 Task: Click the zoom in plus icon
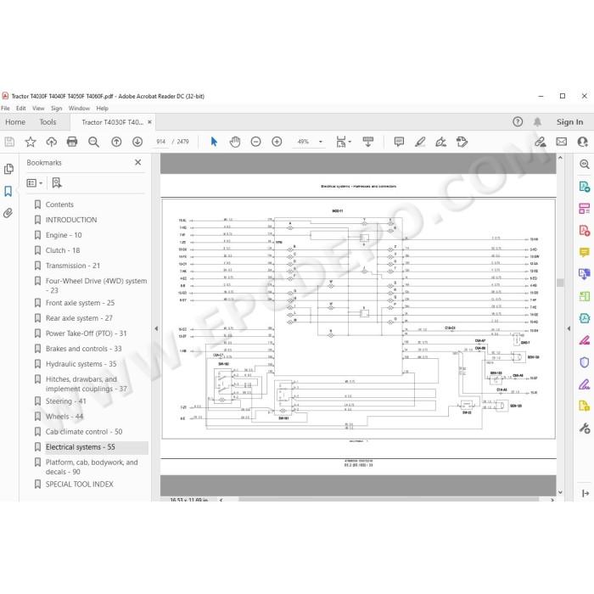277,142
